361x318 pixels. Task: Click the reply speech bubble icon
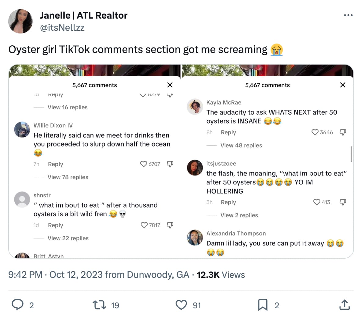pyautogui.click(x=17, y=305)
